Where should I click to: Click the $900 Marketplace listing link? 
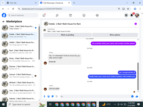[x=59, y=31]
